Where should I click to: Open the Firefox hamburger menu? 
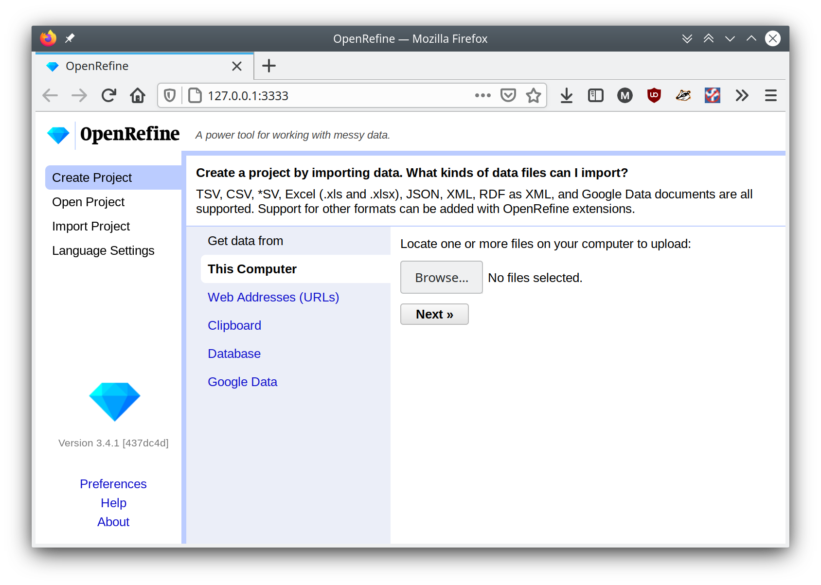(x=770, y=95)
